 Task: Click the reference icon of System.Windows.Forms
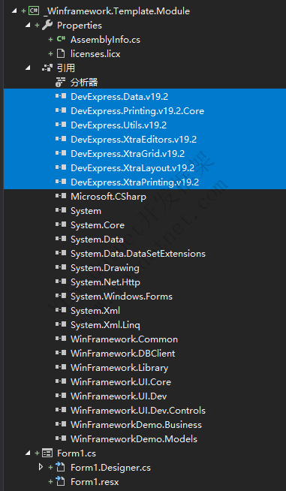pos(61,296)
